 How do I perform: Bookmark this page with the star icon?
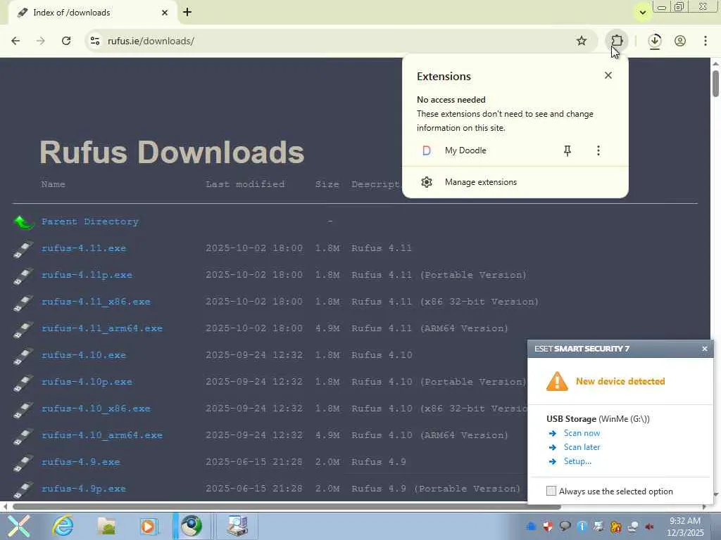coord(581,41)
